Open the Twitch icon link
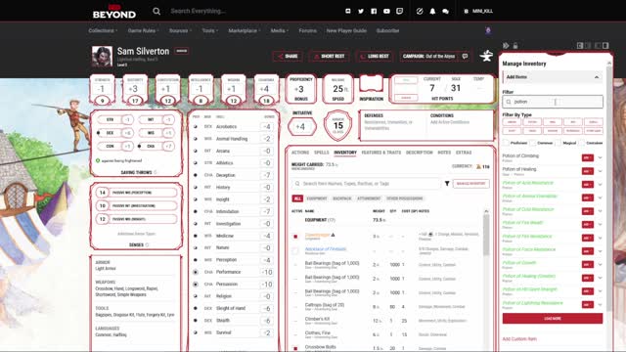 399,11
